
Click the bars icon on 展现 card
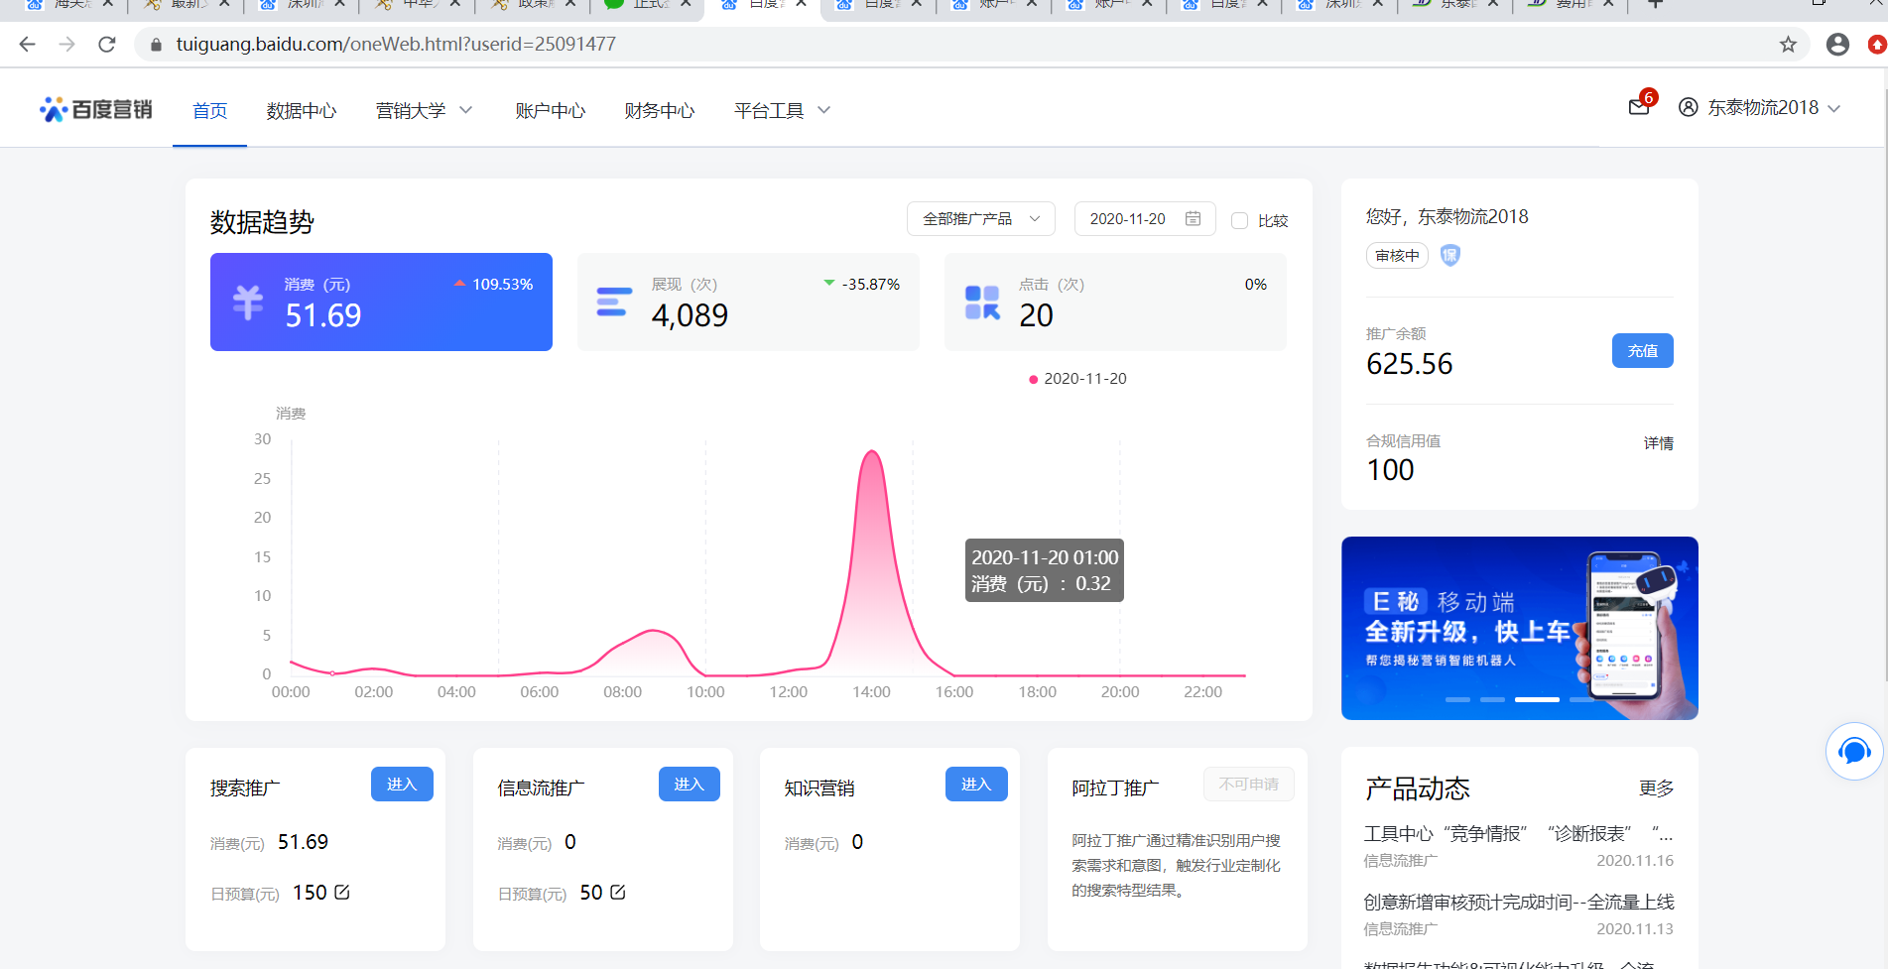[614, 302]
